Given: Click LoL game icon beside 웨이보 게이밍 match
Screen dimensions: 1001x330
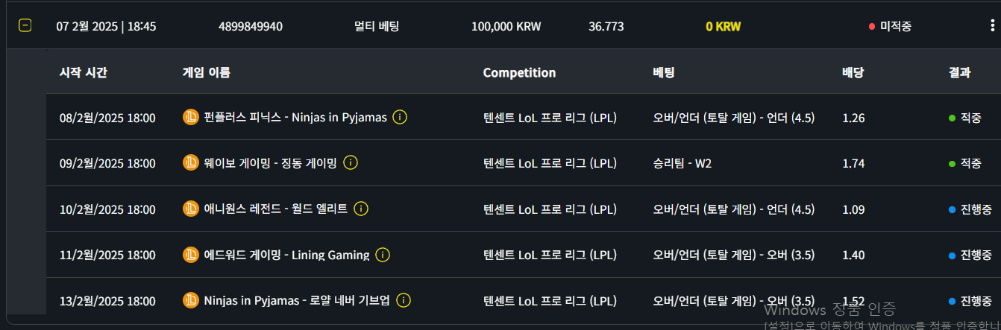Looking at the screenshot, I should [191, 162].
